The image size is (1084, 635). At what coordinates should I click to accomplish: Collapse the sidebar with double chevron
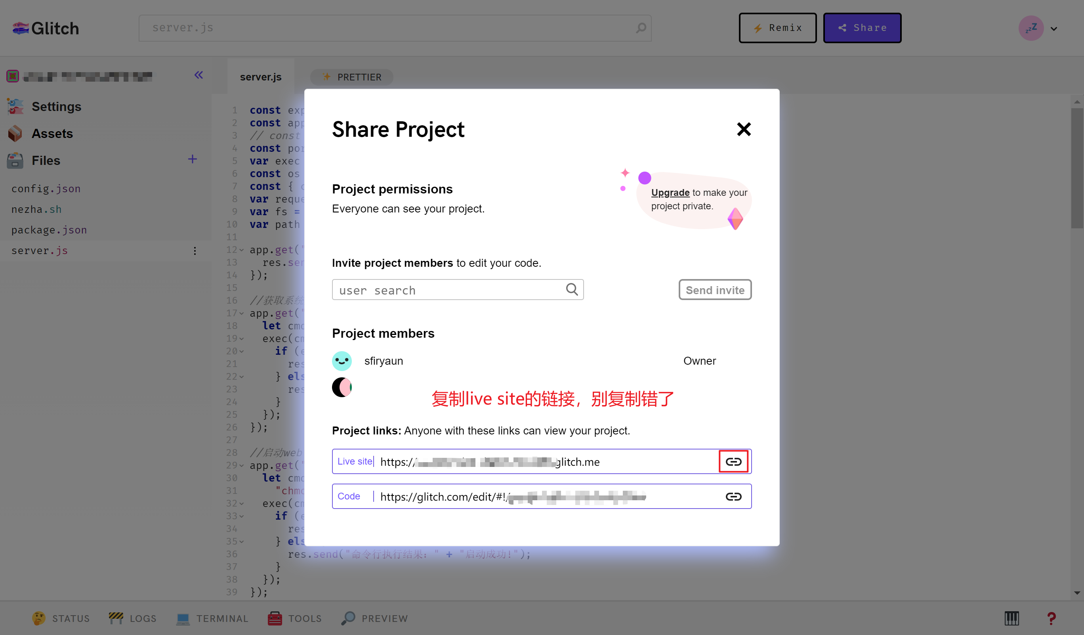click(198, 75)
